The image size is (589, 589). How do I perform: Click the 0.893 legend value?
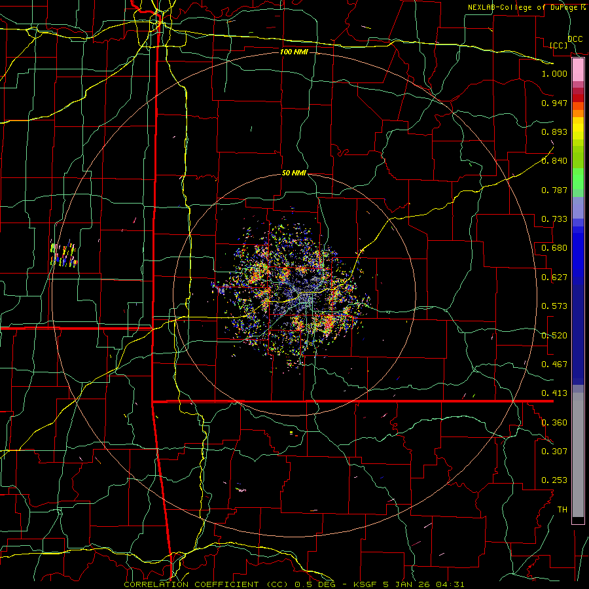point(554,132)
